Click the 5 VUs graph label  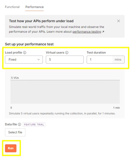click(15, 78)
